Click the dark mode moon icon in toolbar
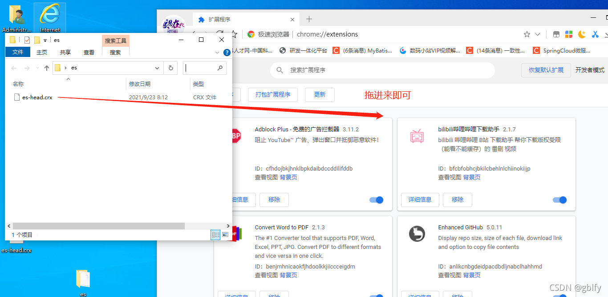 (582, 34)
